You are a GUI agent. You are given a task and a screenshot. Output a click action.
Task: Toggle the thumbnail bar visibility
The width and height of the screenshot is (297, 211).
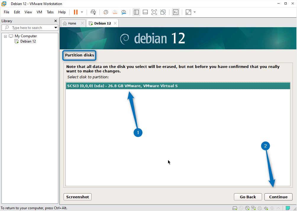[145, 12]
